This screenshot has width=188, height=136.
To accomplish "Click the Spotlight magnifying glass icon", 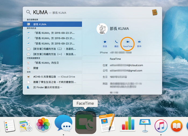I will coord(28,12).
